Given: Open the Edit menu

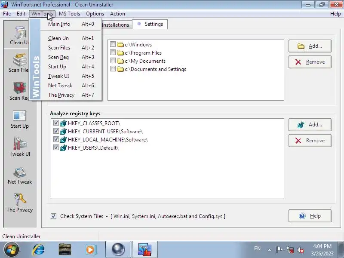Looking at the screenshot, I should click(x=21, y=14).
